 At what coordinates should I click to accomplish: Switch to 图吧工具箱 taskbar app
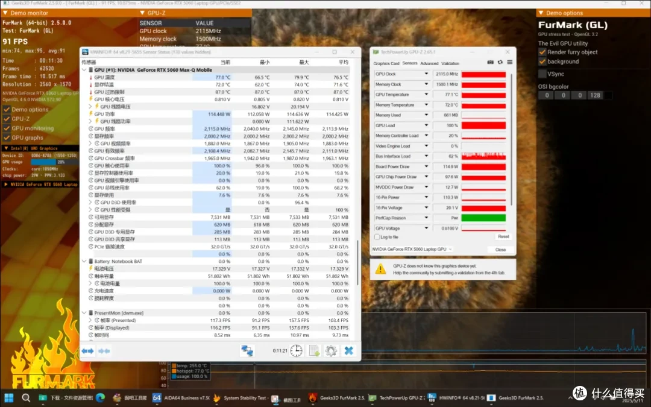(x=130, y=398)
